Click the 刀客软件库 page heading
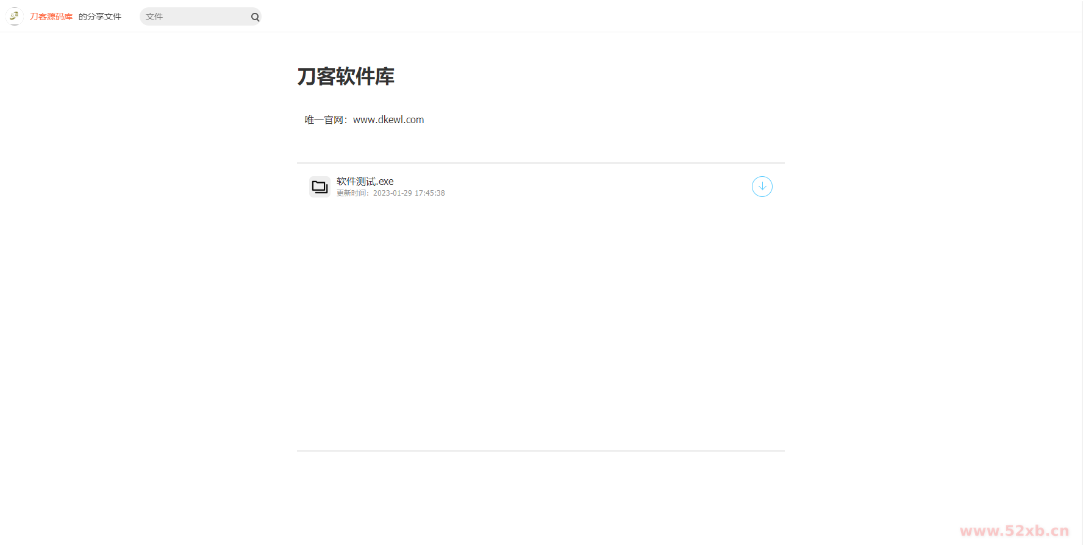 coord(346,77)
